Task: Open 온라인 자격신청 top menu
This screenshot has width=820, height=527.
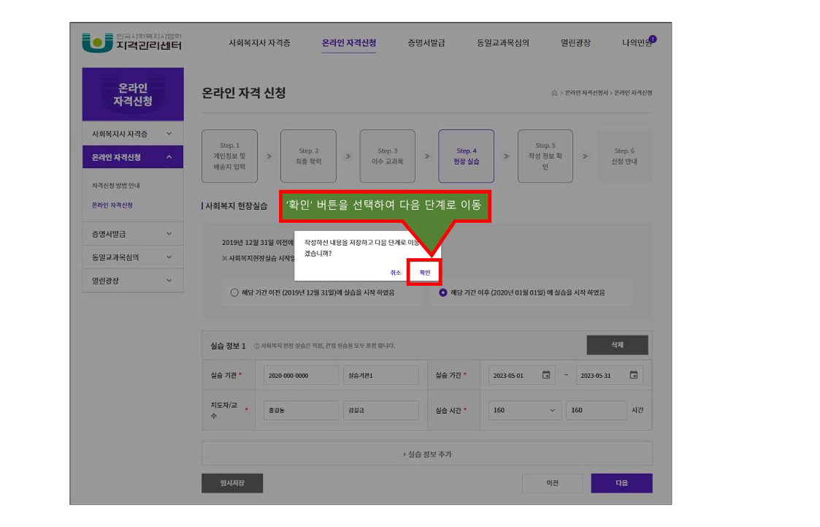Action: (349, 43)
